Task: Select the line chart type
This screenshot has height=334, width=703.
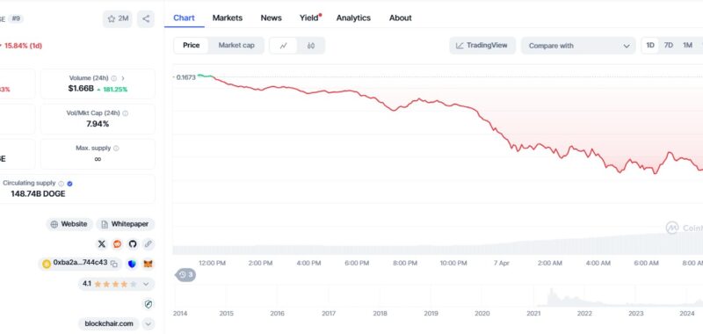Action: point(283,46)
